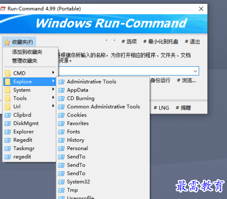Launch Taskmgr from favorites

30,148
